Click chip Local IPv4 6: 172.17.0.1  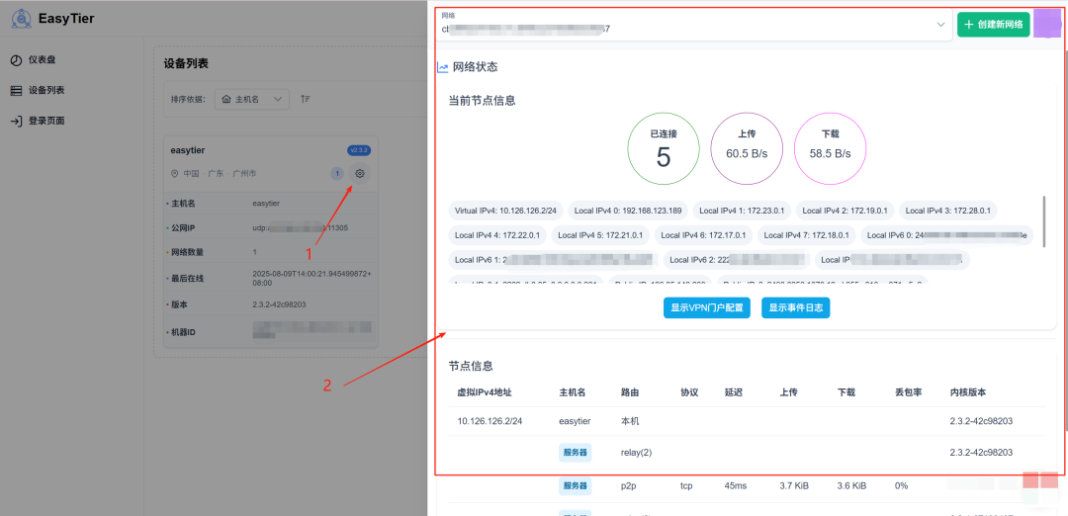point(704,235)
